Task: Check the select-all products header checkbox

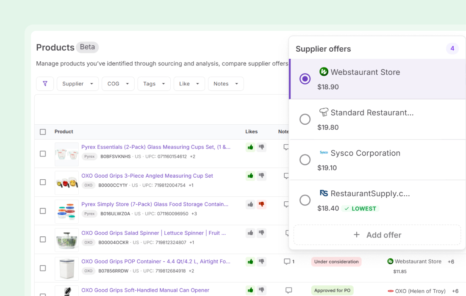Action: click(x=43, y=132)
